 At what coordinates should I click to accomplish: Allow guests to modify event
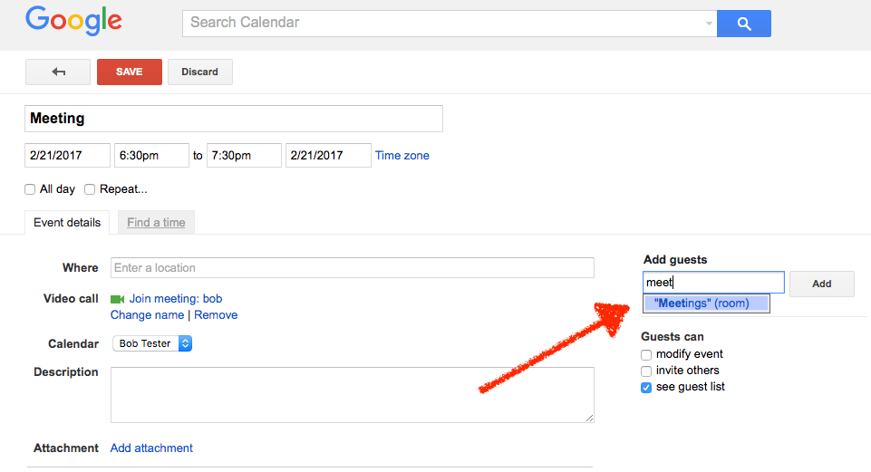(646, 355)
